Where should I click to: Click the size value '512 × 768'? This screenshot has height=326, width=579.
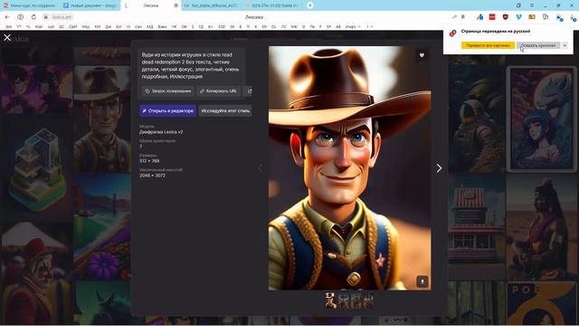click(149, 161)
